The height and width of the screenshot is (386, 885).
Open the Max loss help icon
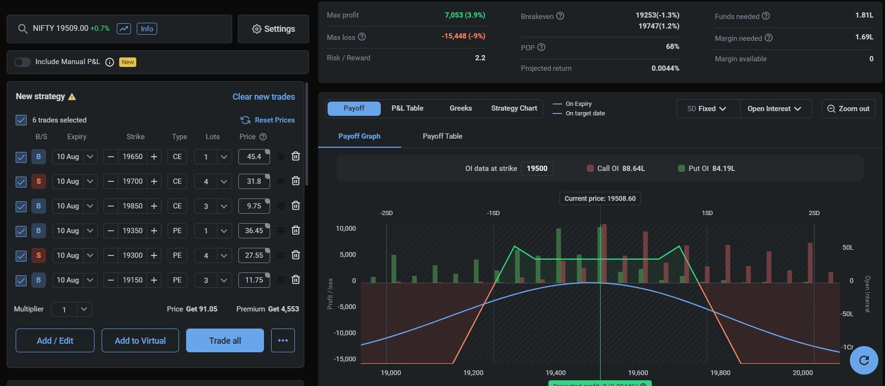click(x=362, y=37)
